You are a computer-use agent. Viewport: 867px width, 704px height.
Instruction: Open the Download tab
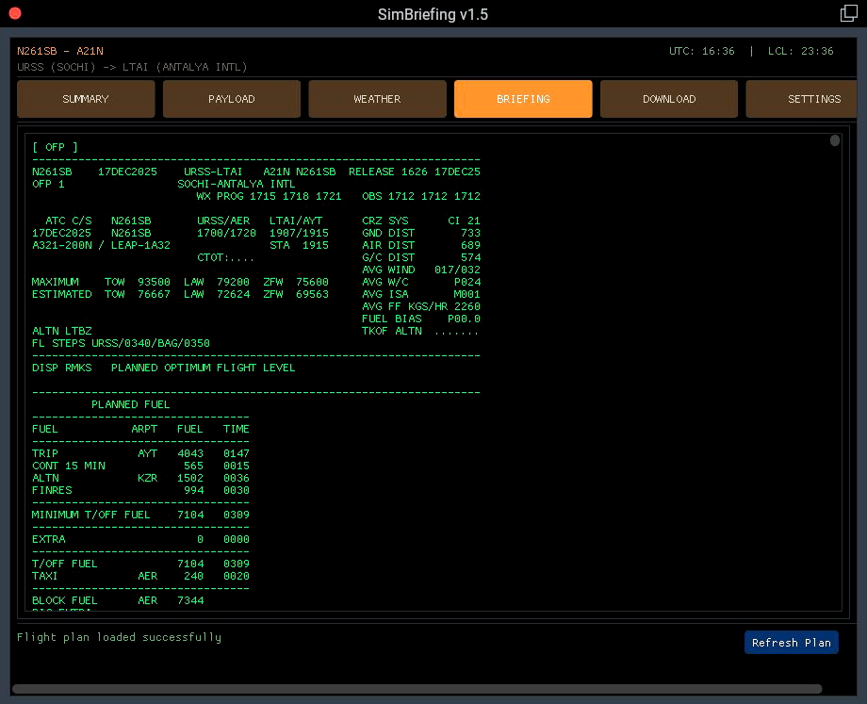[669, 98]
